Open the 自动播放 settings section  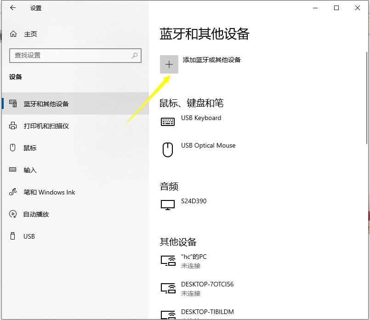tap(37, 214)
